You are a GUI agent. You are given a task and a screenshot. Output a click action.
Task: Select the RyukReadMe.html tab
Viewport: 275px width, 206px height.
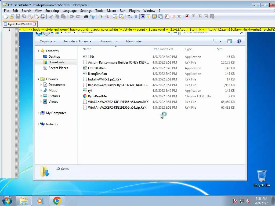click(20, 24)
